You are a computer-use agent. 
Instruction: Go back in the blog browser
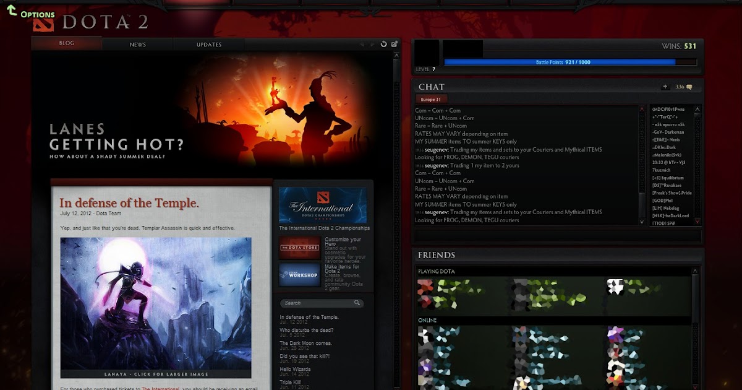tap(362, 45)
